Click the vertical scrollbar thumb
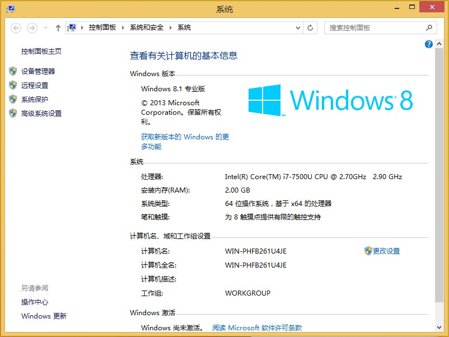Screen dimensions: 449x337 click(439, 175)
